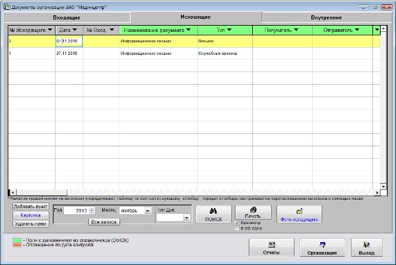The image size is (396, 265).
Task: Select cell 'Служебная записка' in row 1
Action: [225, 53]
